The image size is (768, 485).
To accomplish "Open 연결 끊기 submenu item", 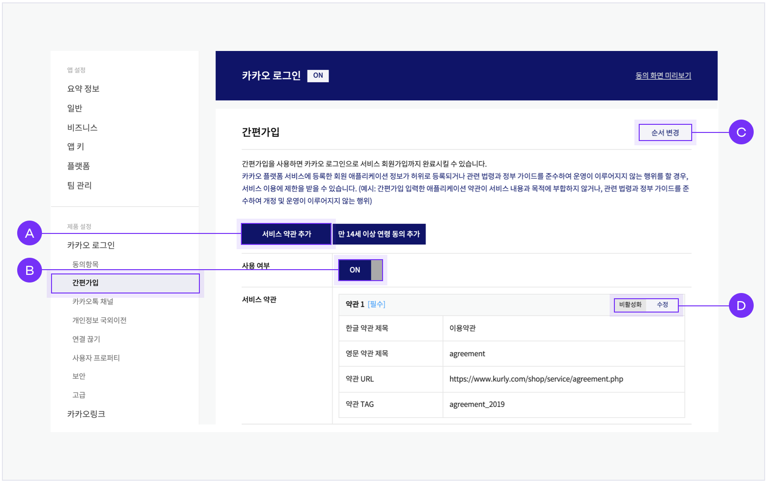I will point(86,339).
